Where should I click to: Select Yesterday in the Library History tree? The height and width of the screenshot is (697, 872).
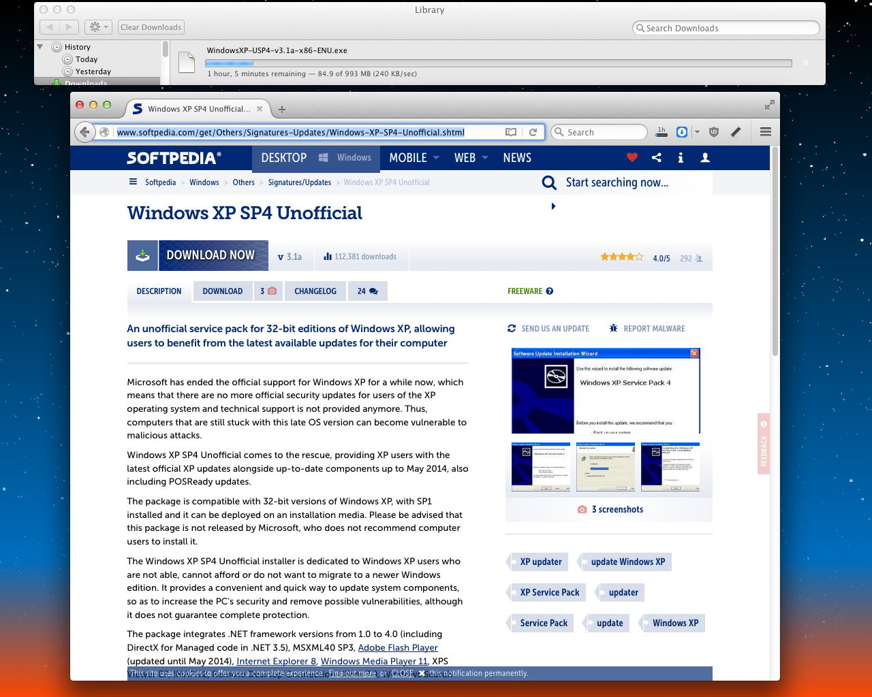click(93, 71)
